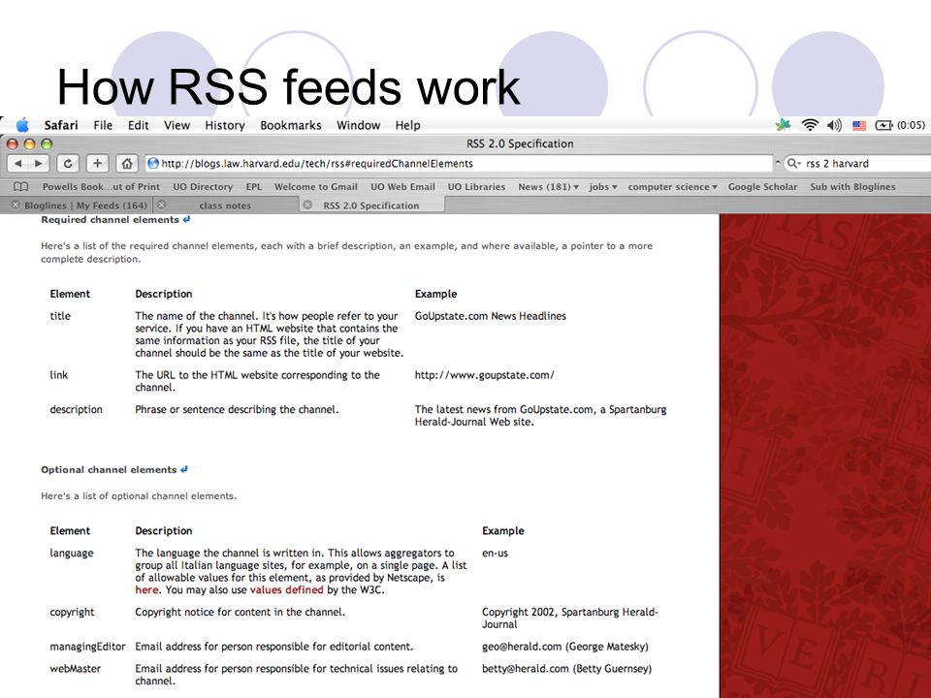Screen dimensions: 931x698
Task: Go to the home page icon
Action: pyautogui.click(x=126, y=163)
